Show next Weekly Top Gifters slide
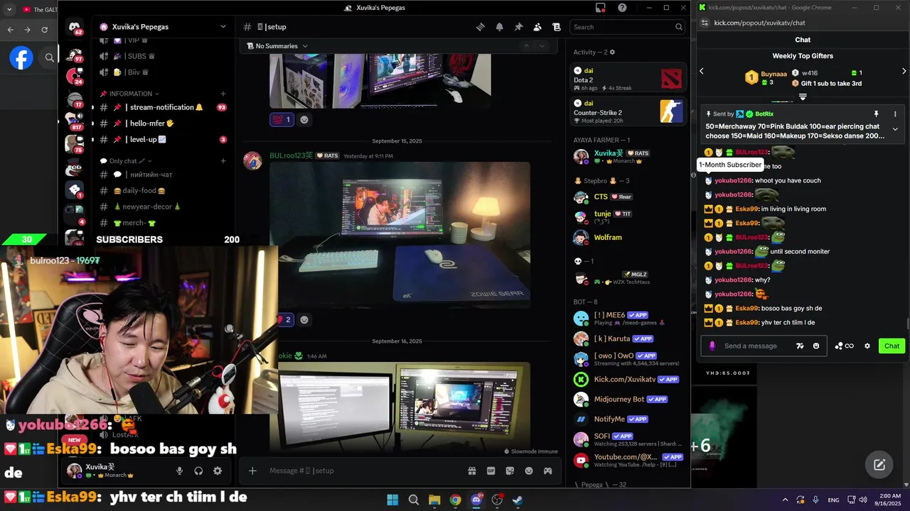Screen dimensions: 910x511 tap(904, 71)
